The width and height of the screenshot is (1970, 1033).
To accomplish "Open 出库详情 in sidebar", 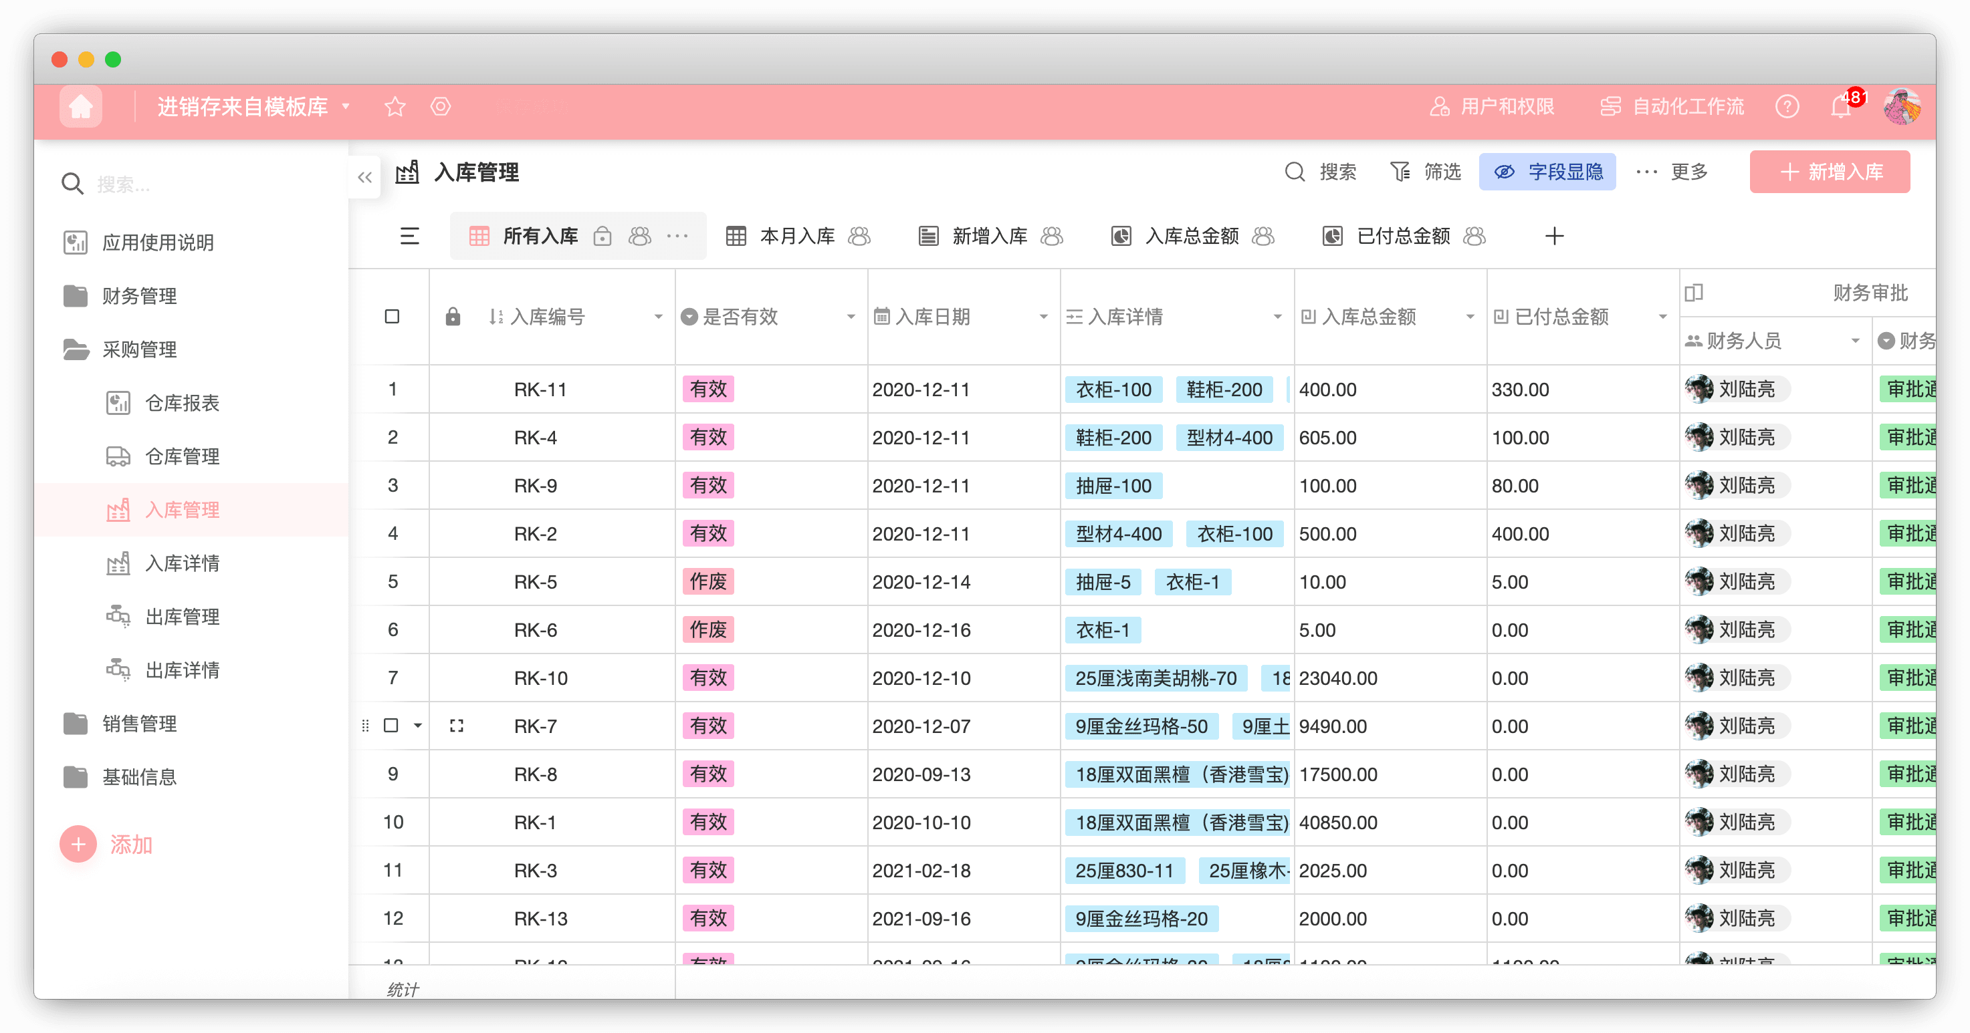I will (x=191, y=671).
